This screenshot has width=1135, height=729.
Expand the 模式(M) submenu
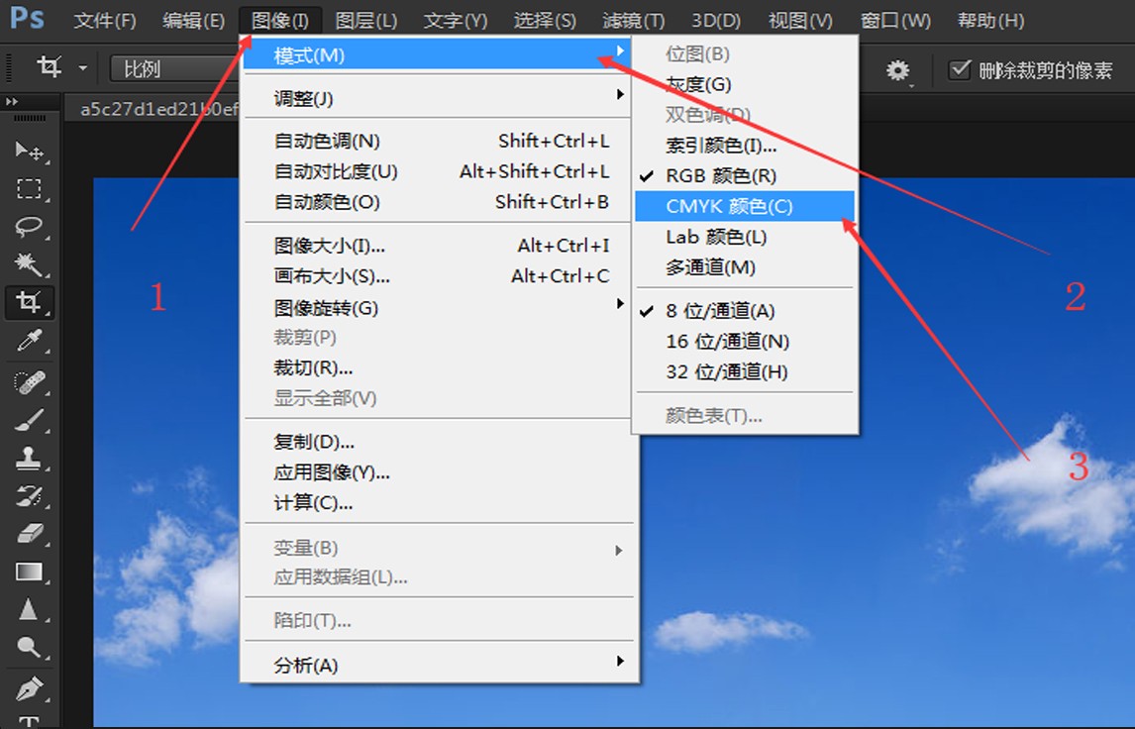pos(438,55)
